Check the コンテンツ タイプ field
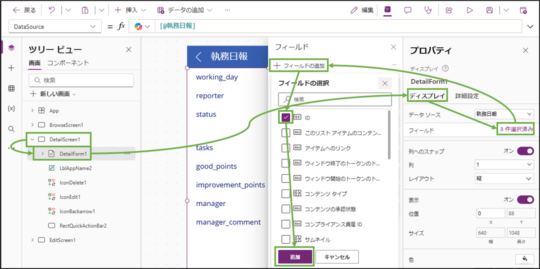This screenshot has height=269, width=540. [x=286, y=194]
